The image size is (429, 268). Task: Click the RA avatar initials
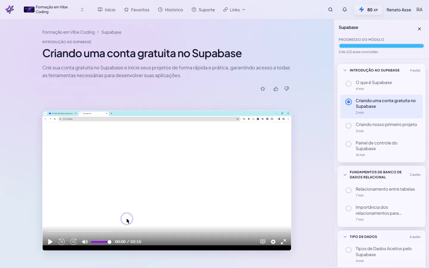click(x=419, y=10)
